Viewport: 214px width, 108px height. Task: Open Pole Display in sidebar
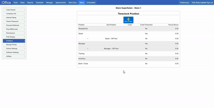click(14, 37)
